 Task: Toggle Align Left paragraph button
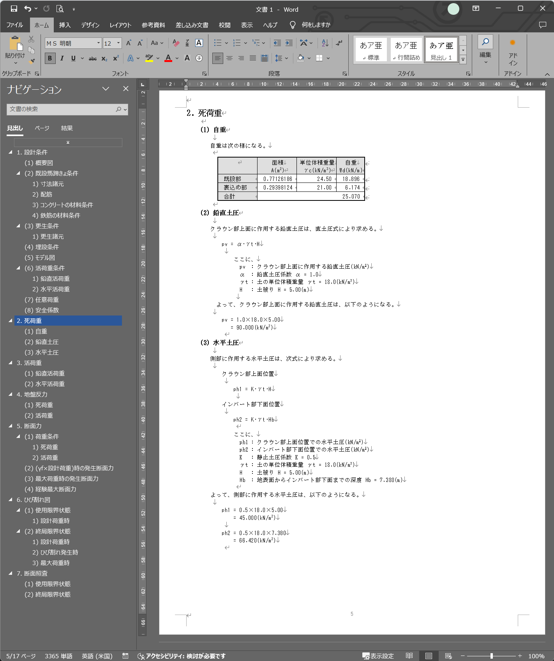coord(218,58)
